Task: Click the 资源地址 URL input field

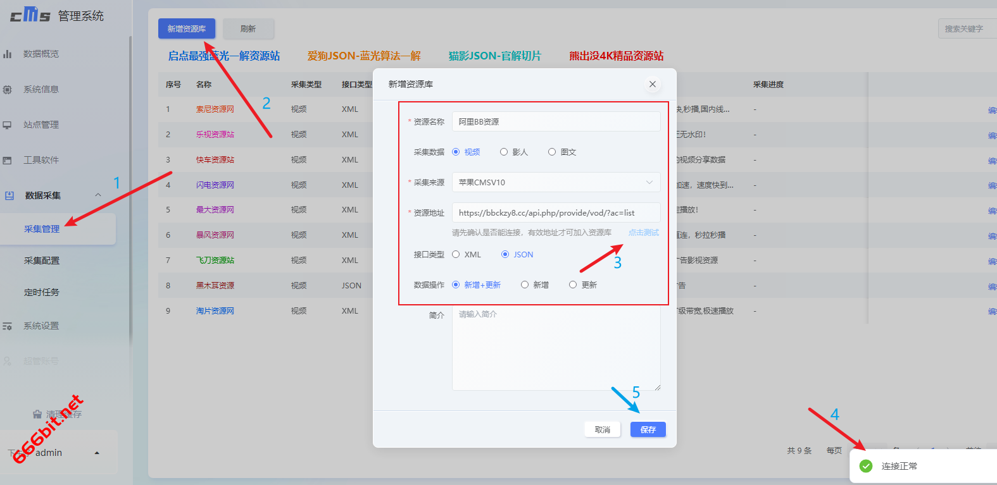Action: click(x=556, y=212)
